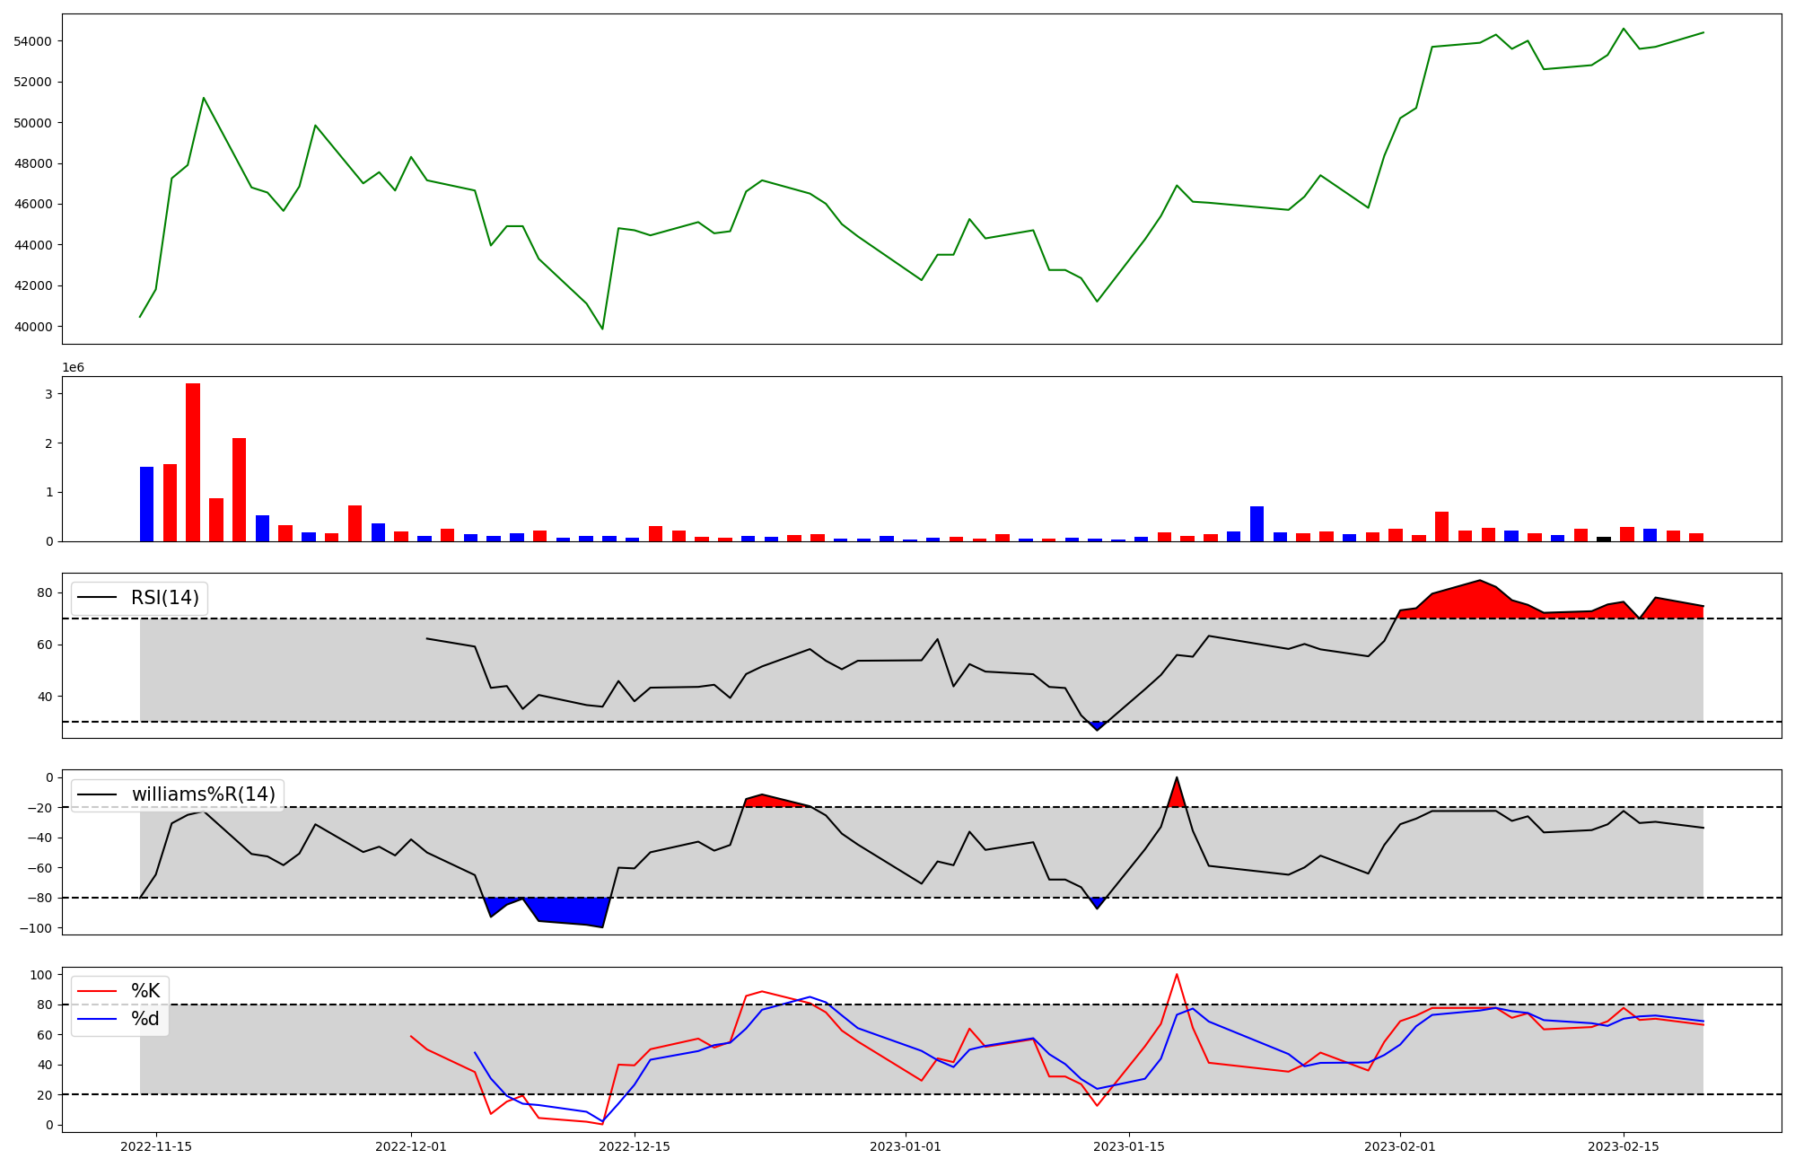Select the 2023-01-01 date tick label

click(906, 1146)
